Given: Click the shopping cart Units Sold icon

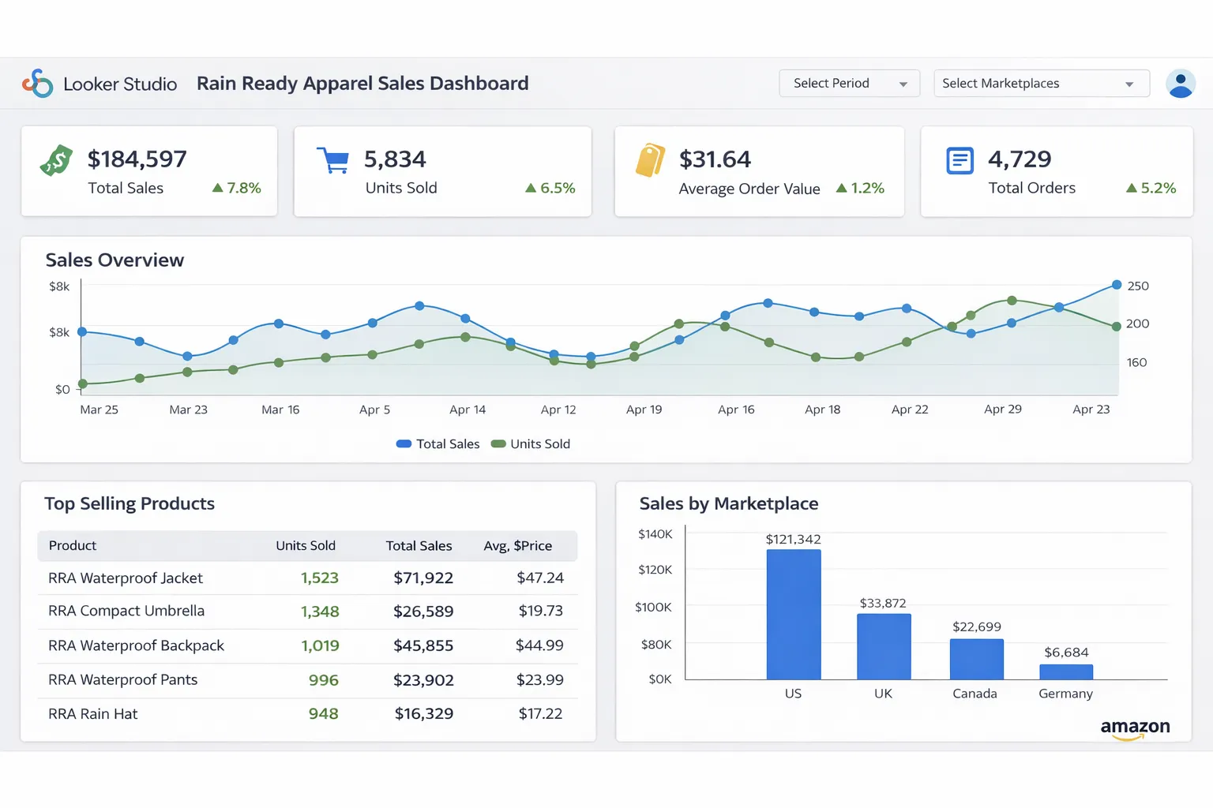Looking at the screenshot, I should tap(332, 160).
